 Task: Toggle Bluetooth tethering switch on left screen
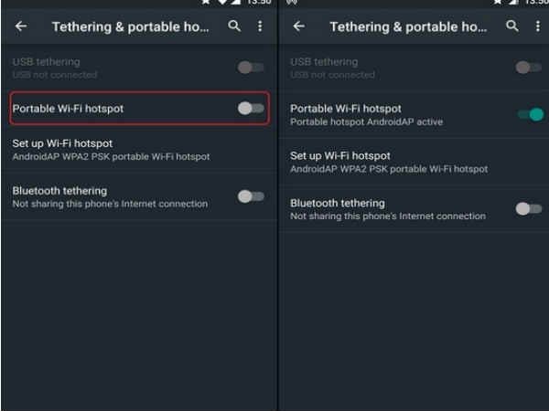click(251, 196)
